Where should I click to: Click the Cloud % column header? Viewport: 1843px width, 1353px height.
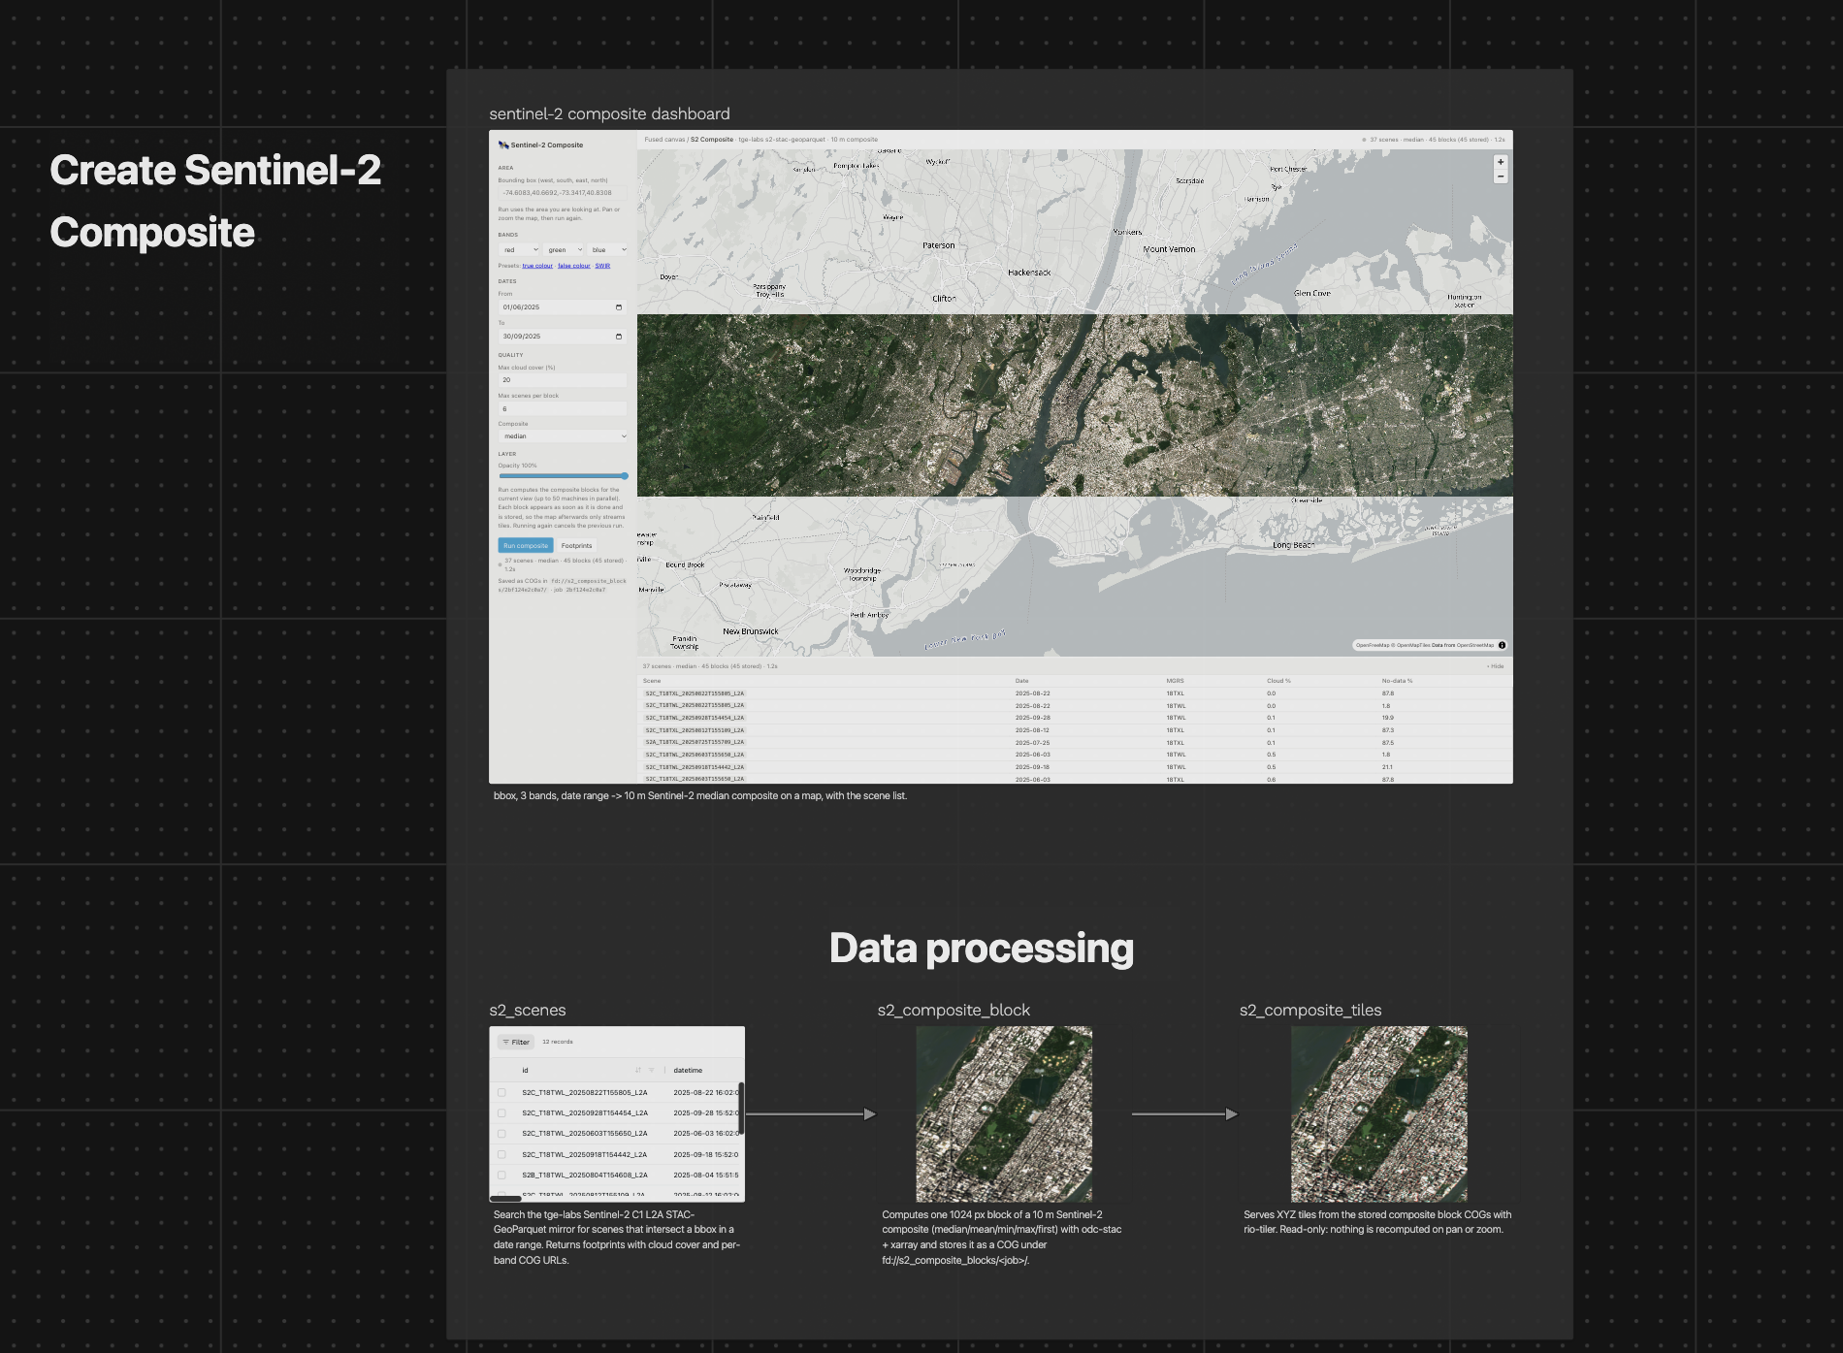[1278, 681]
